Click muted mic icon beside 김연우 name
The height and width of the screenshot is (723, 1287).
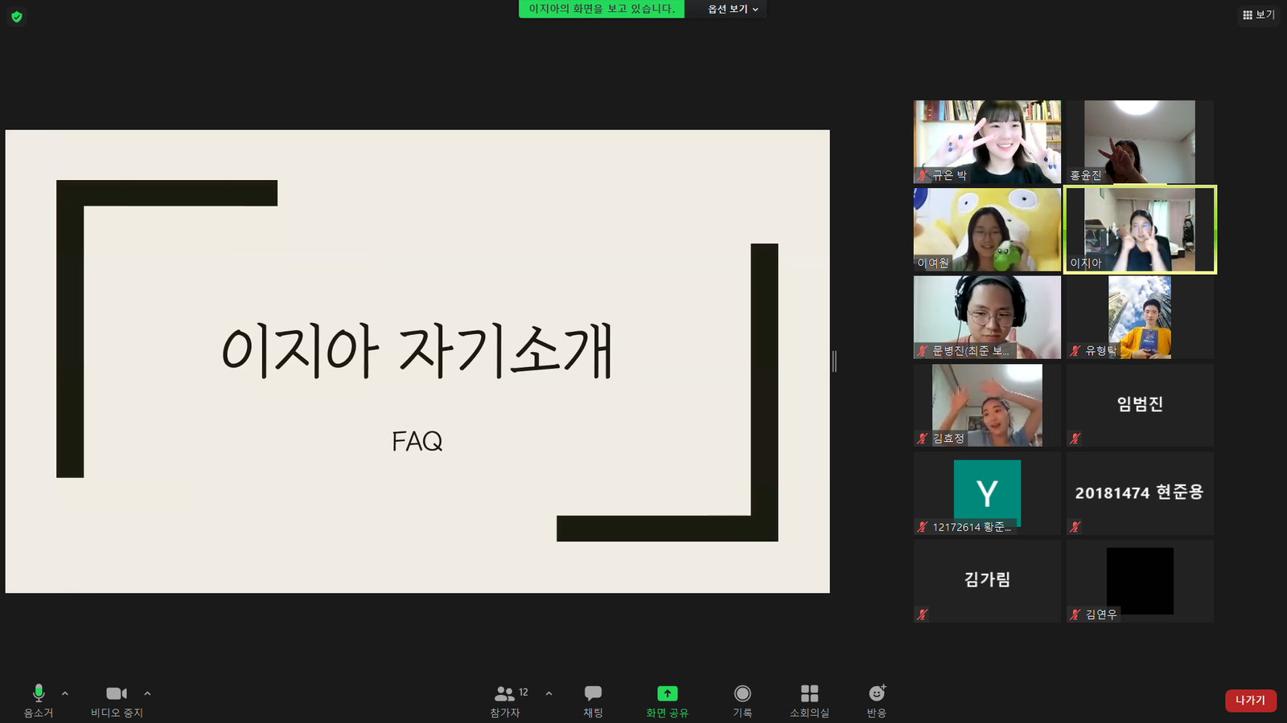pyautogui.click(x=1075, y=615)
